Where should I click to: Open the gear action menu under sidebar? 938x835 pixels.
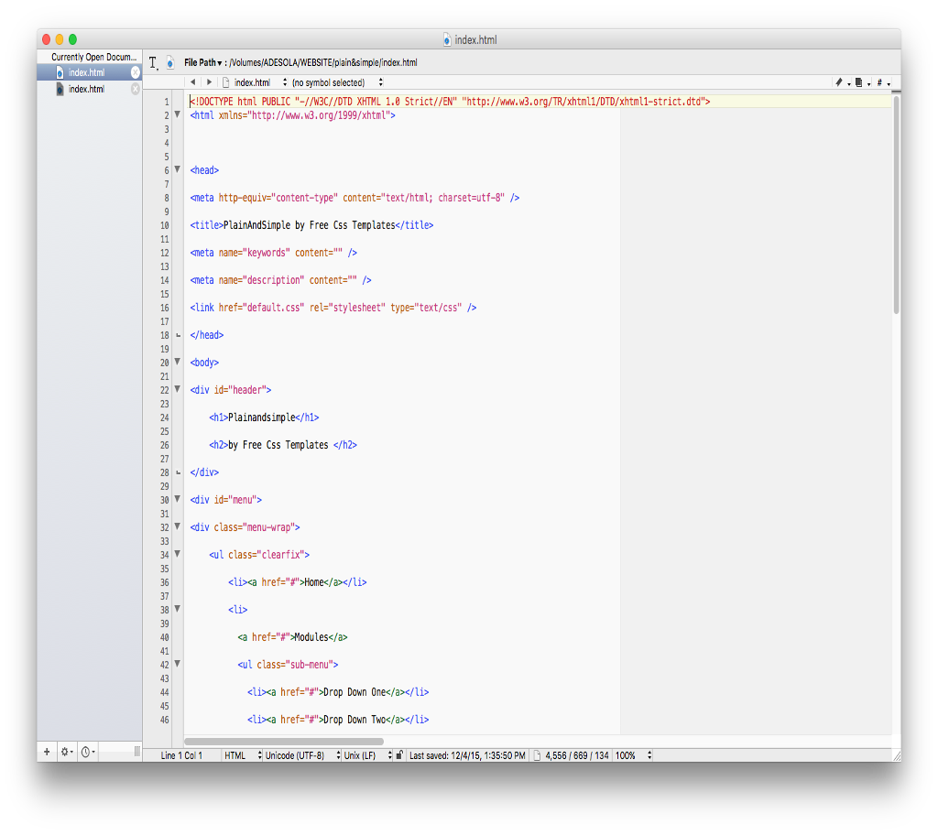click(66, 752)
